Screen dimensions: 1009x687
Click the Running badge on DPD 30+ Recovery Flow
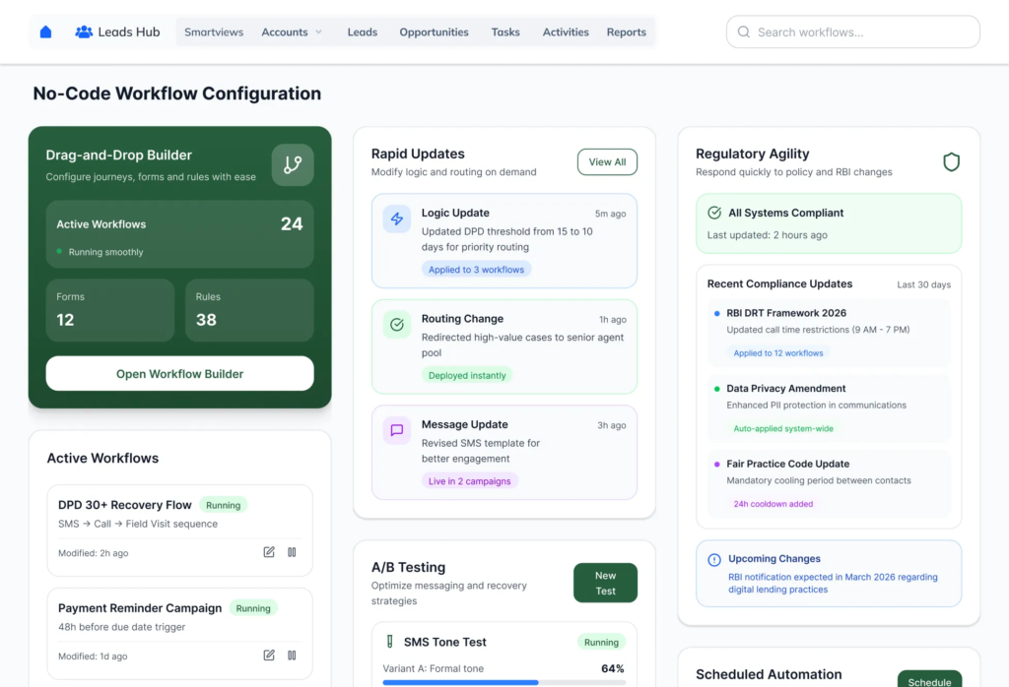224,505
